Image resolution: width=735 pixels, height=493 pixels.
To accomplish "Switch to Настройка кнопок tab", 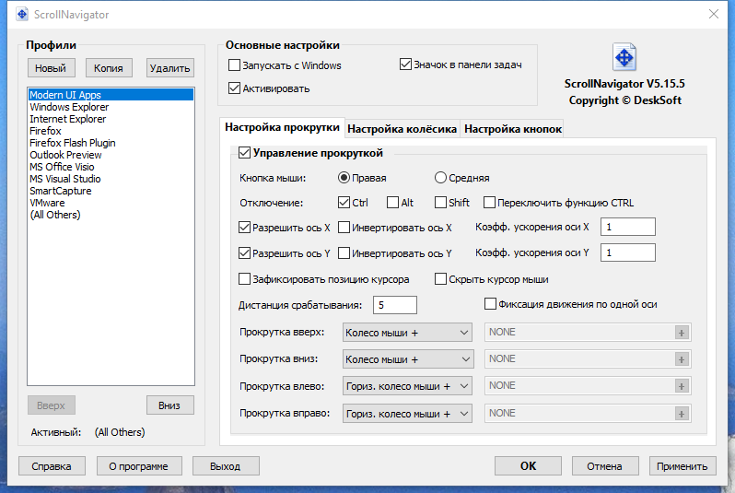I will point(513,128).
